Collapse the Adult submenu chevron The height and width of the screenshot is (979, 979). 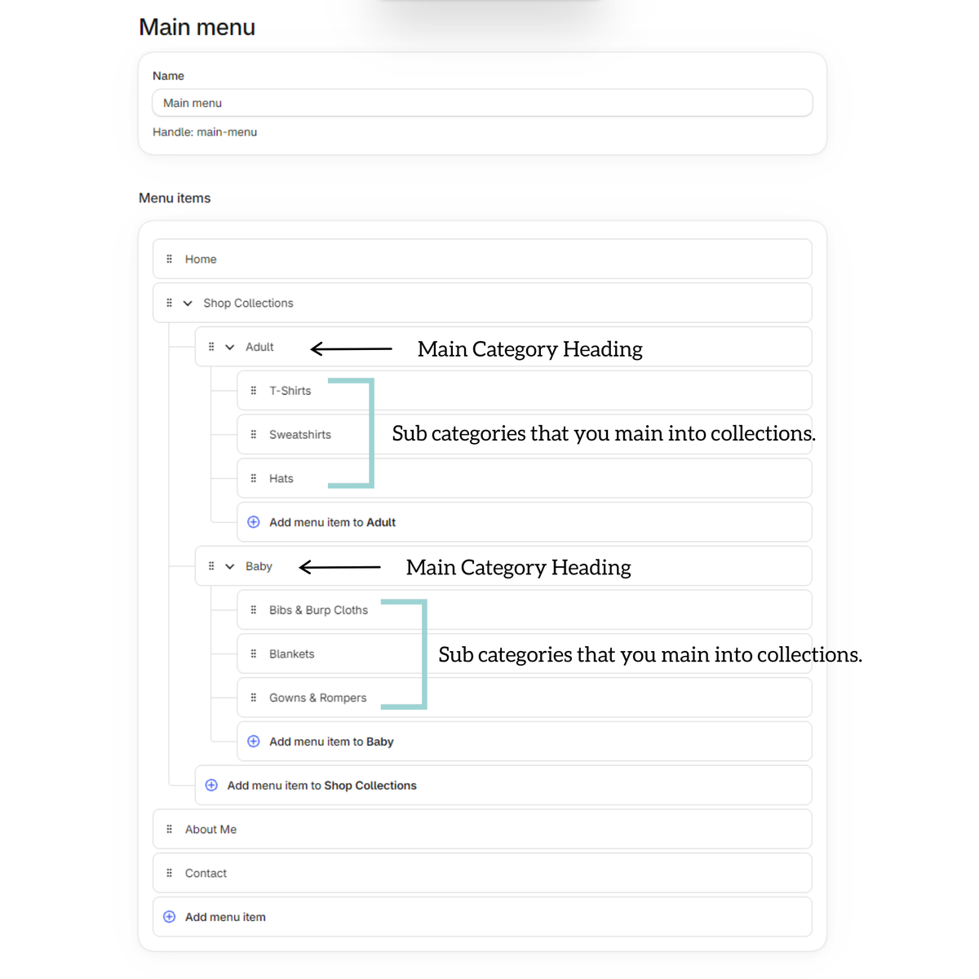point(230,347)
